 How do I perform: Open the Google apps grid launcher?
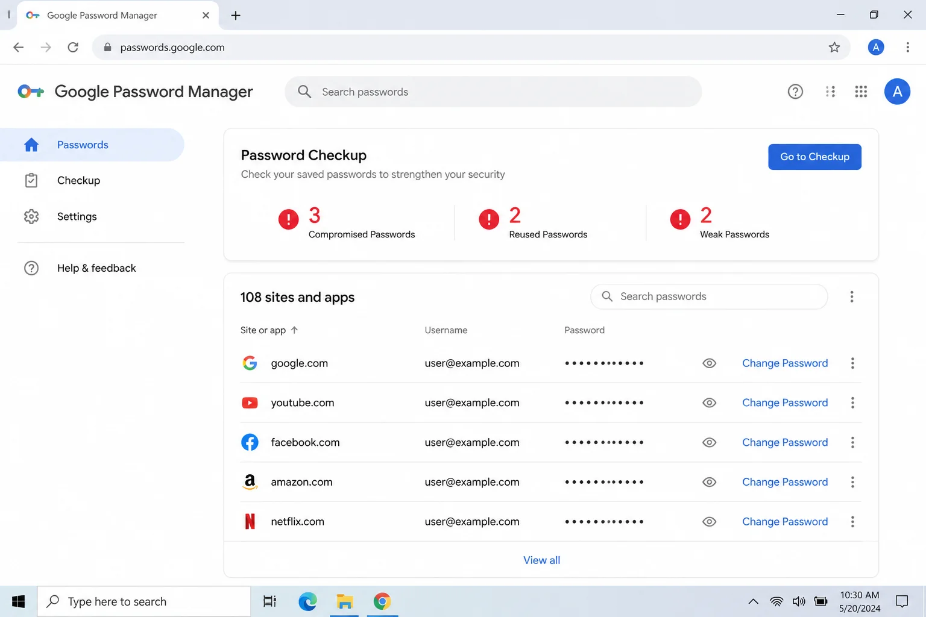click(861, 92)
